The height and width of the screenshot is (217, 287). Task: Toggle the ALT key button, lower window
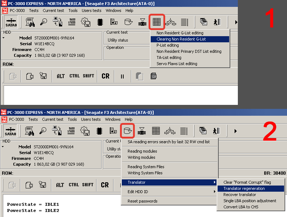pos(60,185)
